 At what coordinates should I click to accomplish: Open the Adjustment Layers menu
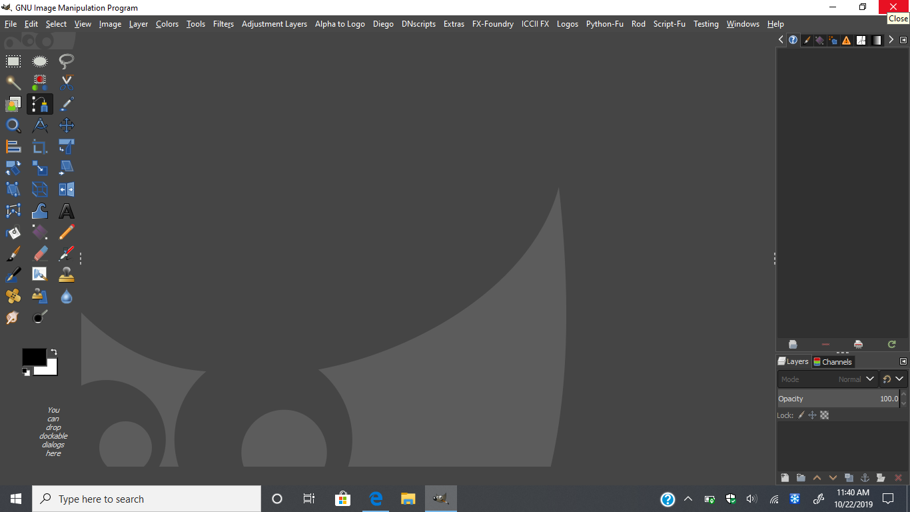coord(274,23)
